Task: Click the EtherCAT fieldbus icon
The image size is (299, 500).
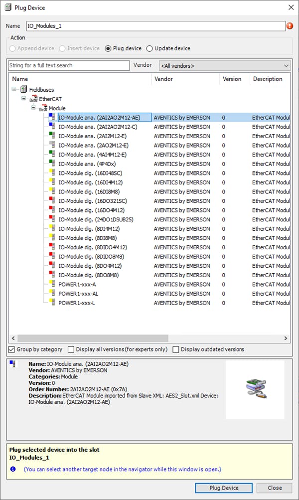Action: [33, 99]
